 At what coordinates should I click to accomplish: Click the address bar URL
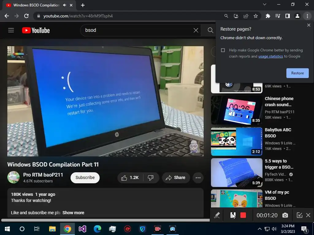(78, 16)
